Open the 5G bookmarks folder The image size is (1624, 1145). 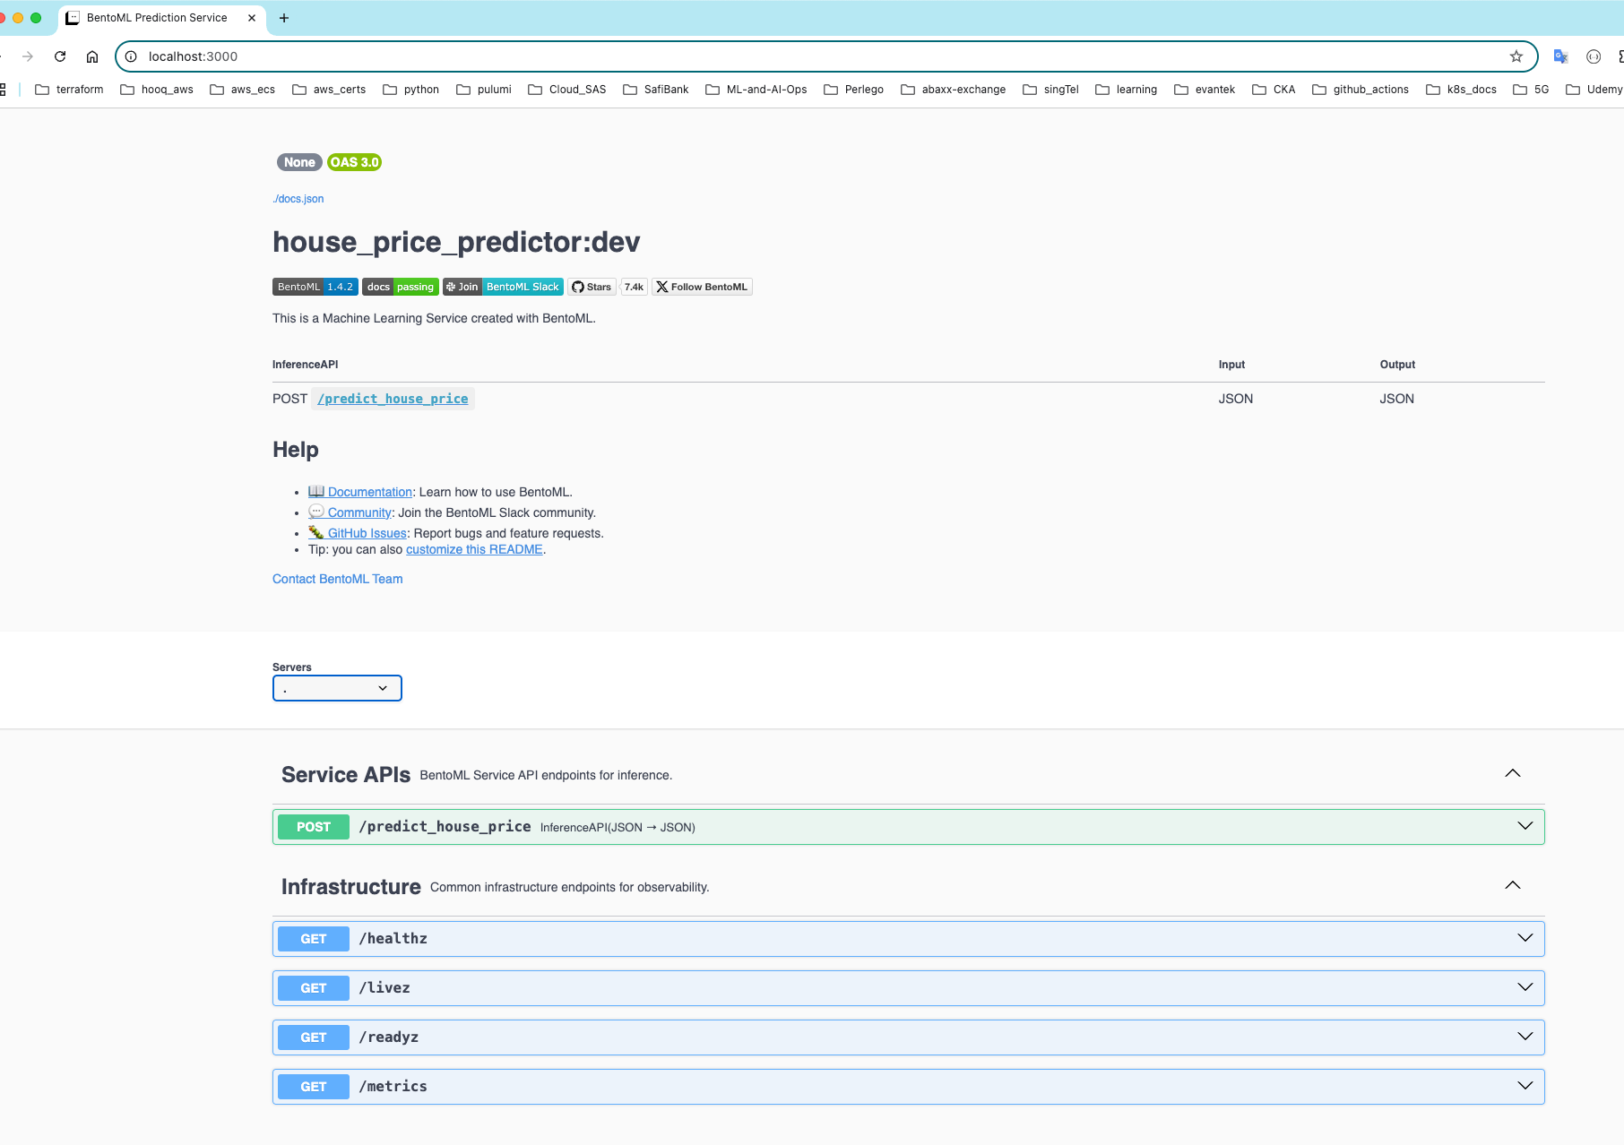pyautogui.click(x=1531, y=90)
